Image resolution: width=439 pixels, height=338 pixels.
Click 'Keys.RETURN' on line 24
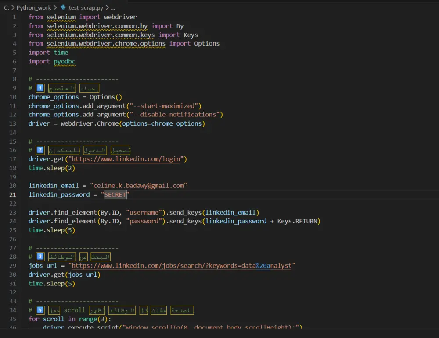point(297,221)
